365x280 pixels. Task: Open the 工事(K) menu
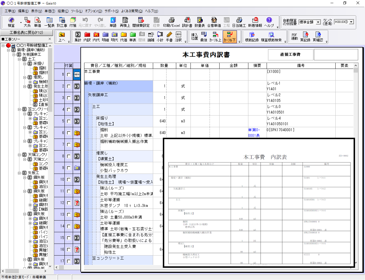[x=10, y=11]
